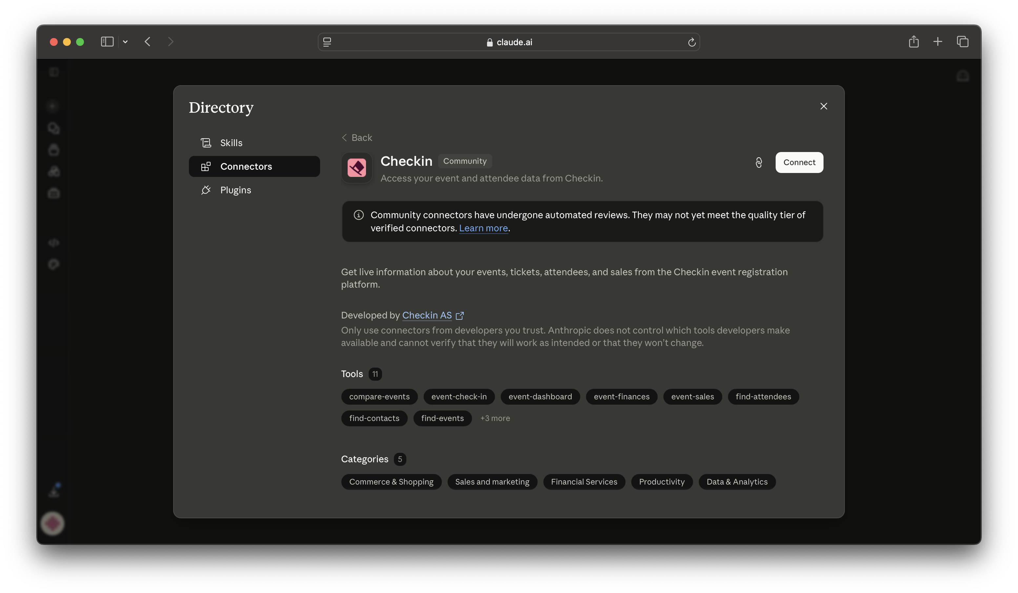
Task: Open the sidebar dropdown chevron in toolbar
Action: pos(125,42)
